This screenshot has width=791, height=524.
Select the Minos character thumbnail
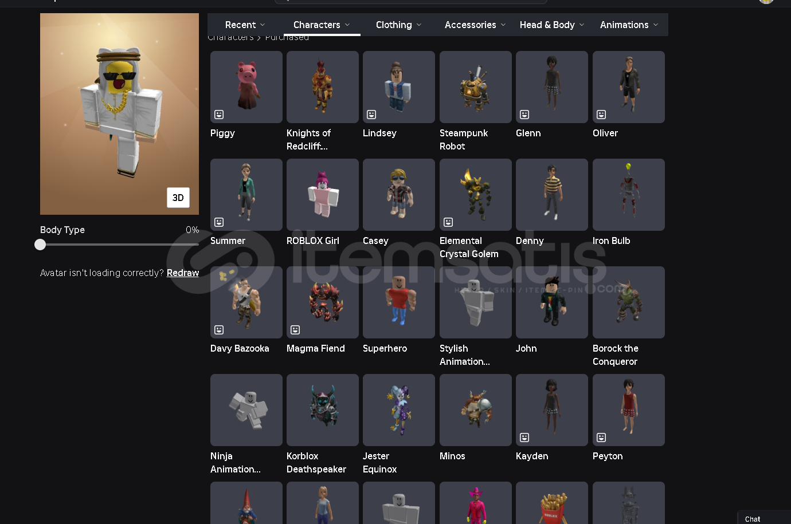coord(476,410)
